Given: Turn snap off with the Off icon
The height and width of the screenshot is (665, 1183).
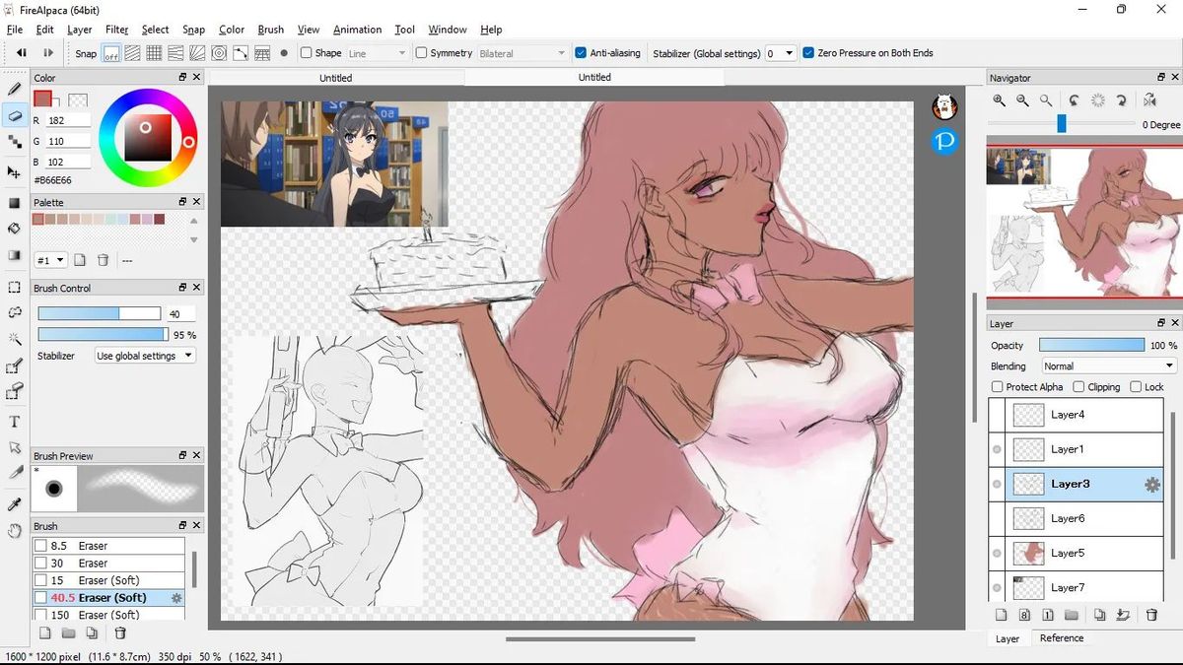Looking at the screenshot, I should pyautogui.click(x=111, y=53).
